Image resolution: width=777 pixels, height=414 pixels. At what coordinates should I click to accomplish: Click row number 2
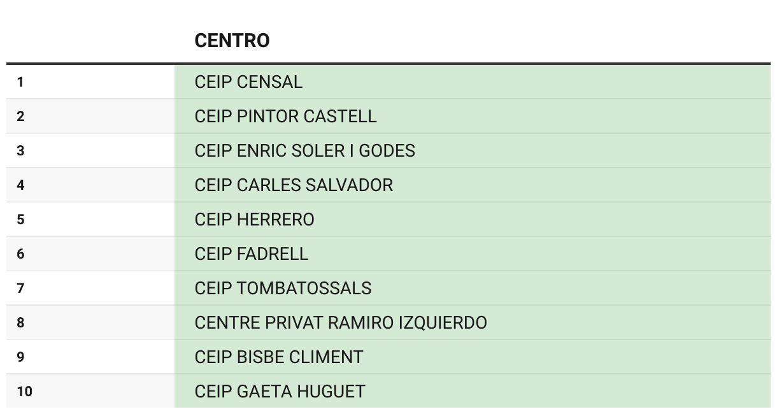pos(90,117)
